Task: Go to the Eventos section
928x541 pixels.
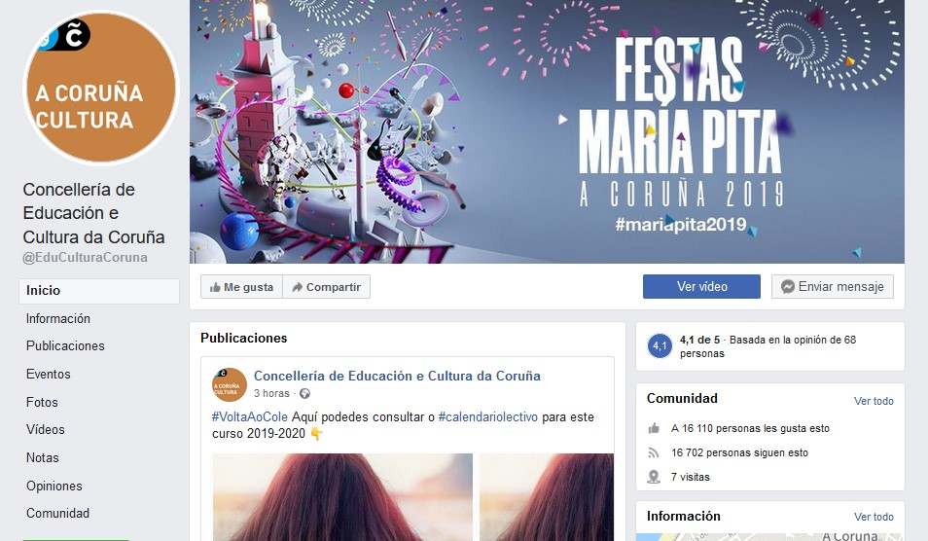Action: (x=48, y=374)
